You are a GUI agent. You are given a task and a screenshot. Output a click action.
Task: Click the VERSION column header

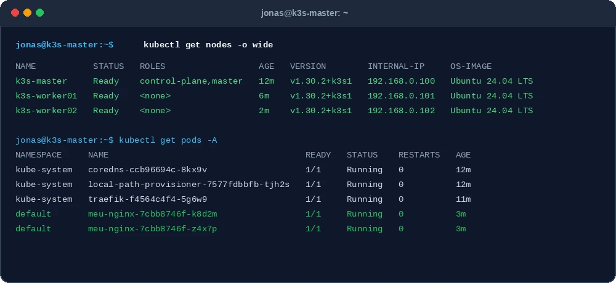click(x=308, y=66)
